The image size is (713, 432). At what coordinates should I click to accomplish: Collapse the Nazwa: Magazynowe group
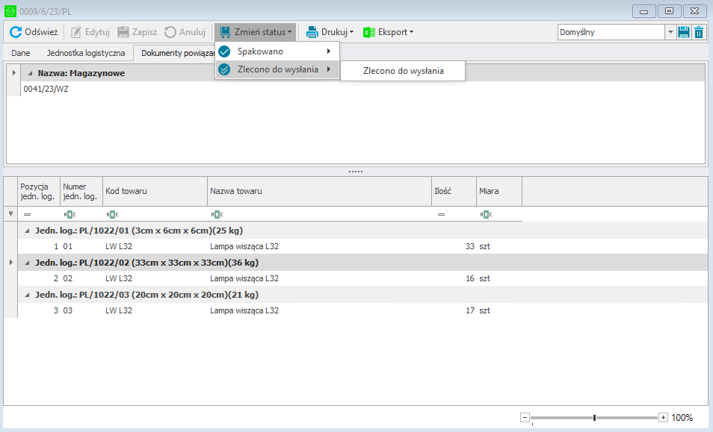(x=30, y=73)
